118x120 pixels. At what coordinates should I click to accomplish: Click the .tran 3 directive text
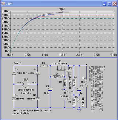[x=18, y=63]
